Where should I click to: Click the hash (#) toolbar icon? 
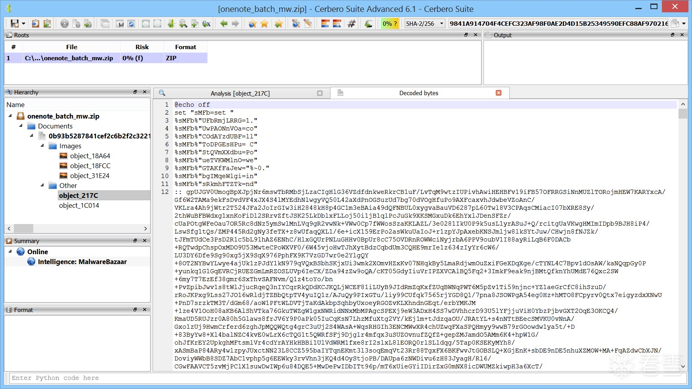pos(351,24)
